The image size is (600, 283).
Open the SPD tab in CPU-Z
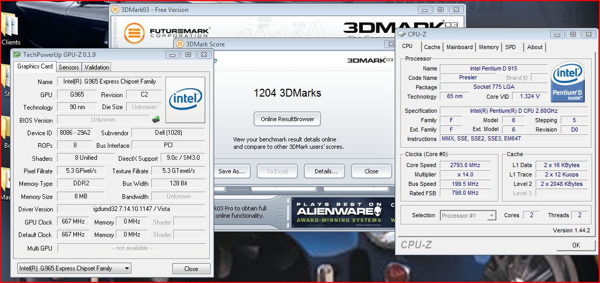click(x=510, y=47)
